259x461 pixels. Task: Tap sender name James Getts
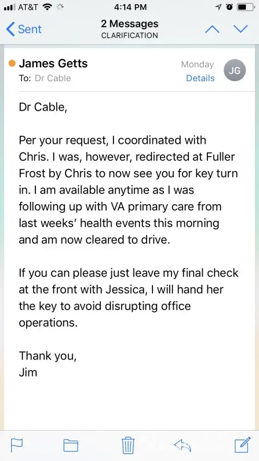click(x=53, y=64)
